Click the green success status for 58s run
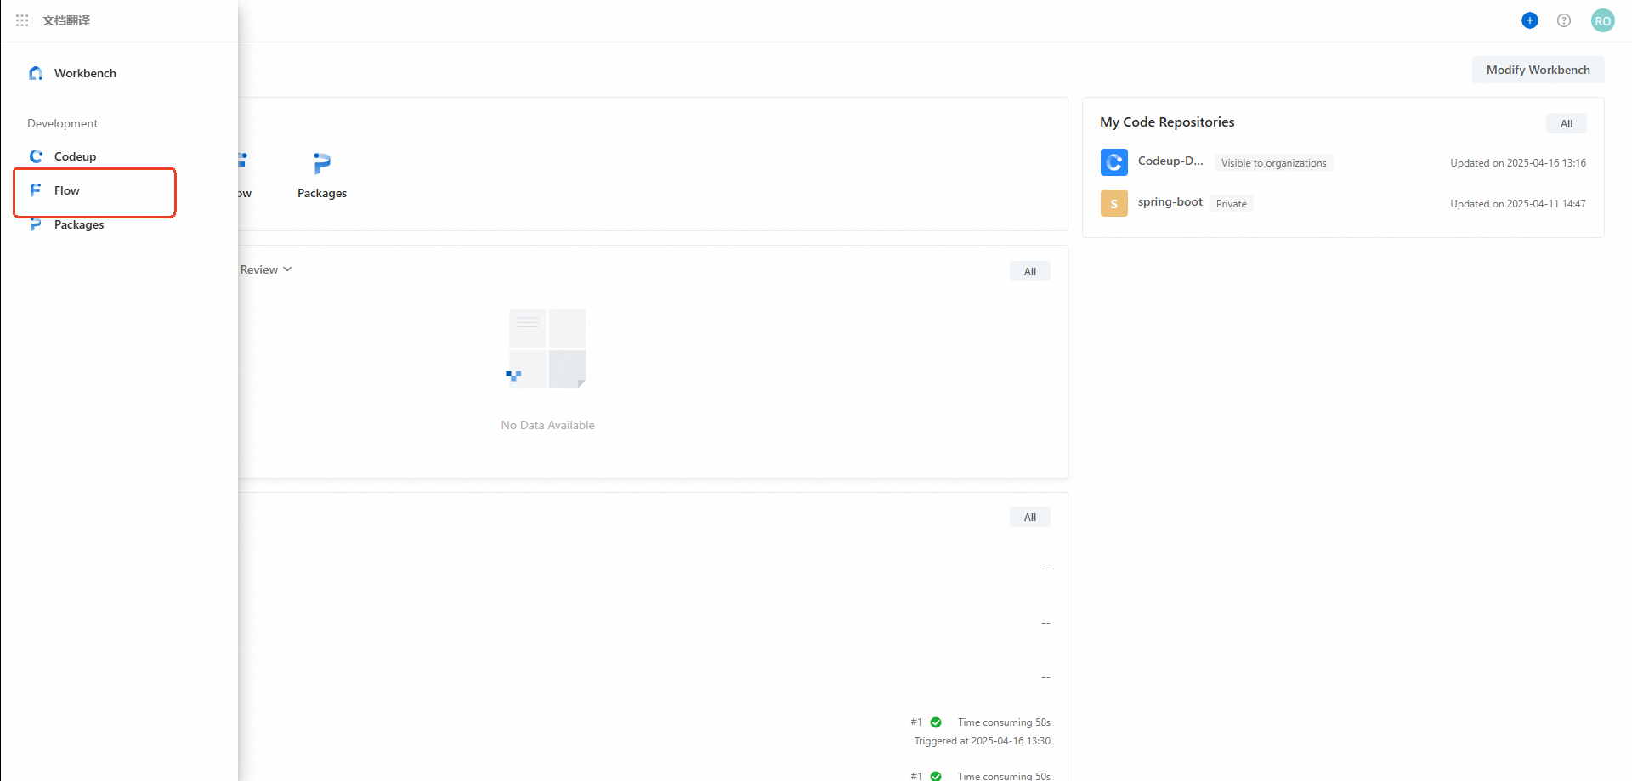The image size is (1632, 781). (x=936, y=722)
